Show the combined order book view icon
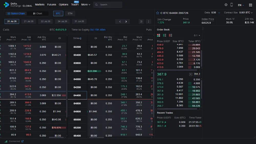The height and width of the screenshot is (144, 256). [x=158, y=35]
